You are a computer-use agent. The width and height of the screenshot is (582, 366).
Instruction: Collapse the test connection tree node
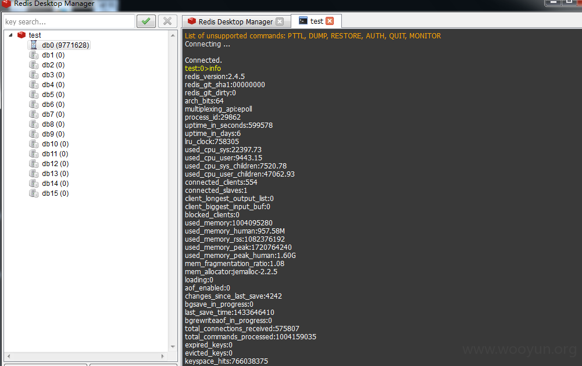(x=11, y=35)
